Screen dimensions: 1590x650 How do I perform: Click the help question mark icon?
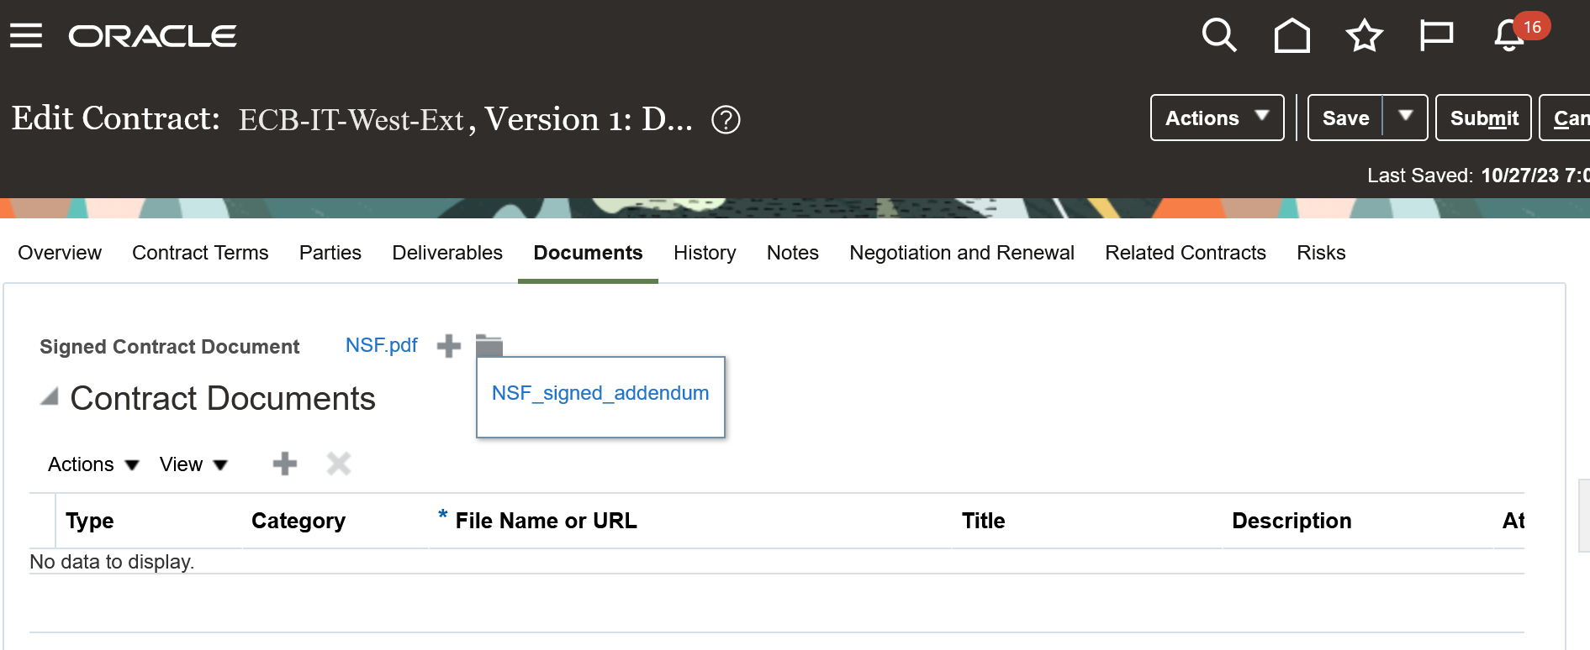(726, 119)
